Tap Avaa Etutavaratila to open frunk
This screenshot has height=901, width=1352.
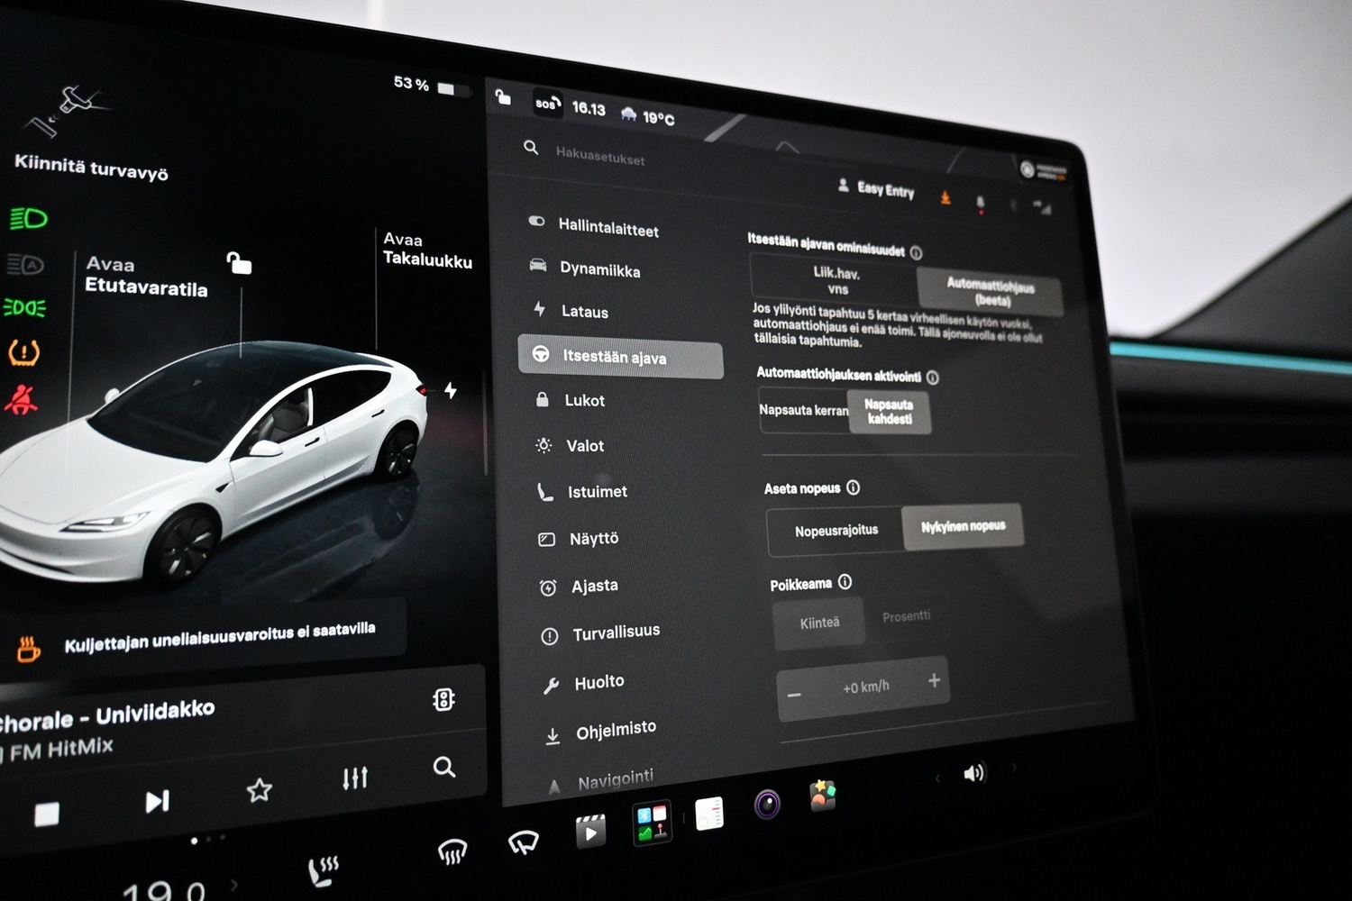146,277
